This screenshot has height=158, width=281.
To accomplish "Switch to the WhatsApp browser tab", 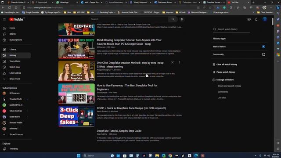I will (67, 2).
